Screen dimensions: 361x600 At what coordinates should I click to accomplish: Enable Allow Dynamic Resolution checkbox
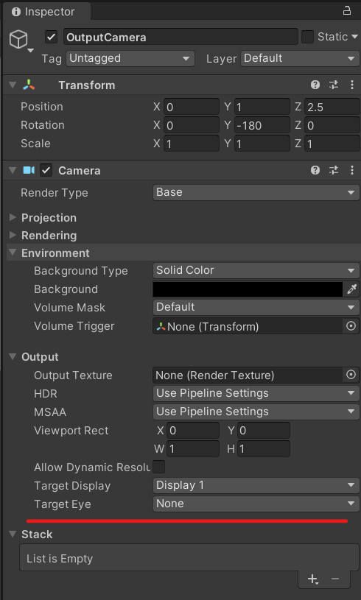coord(159,467)
